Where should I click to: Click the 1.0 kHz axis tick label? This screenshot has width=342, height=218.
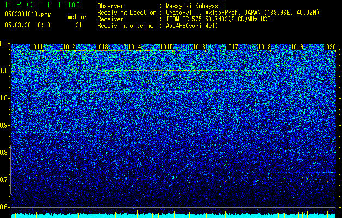[x=4, y=98]
